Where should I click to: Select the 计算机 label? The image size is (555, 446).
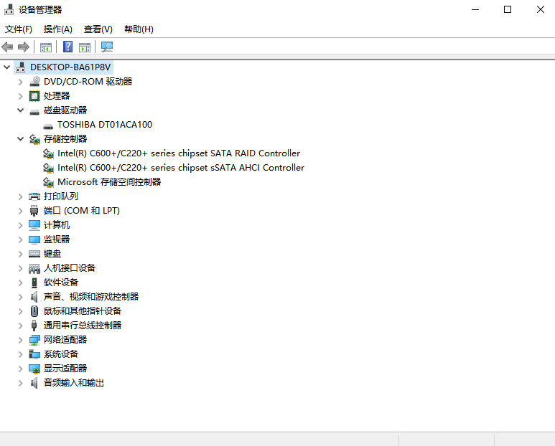(x=57, y=224)
